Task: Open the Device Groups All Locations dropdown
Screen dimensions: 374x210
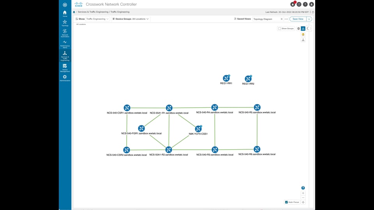Action: [140, 19]
